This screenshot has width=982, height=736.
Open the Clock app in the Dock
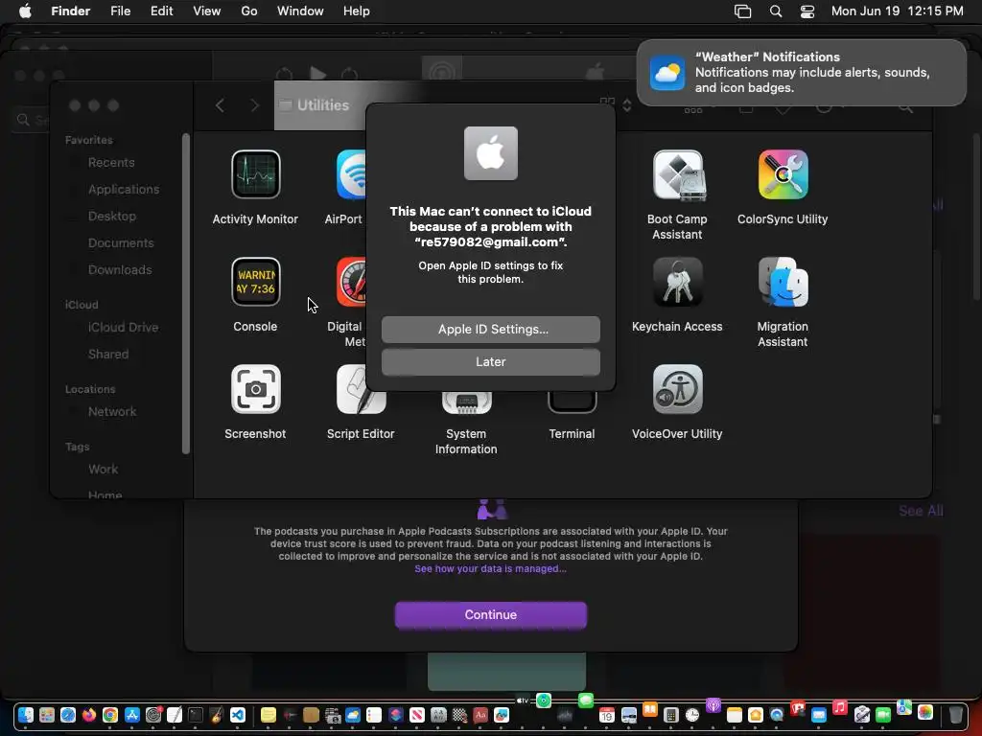692,715
